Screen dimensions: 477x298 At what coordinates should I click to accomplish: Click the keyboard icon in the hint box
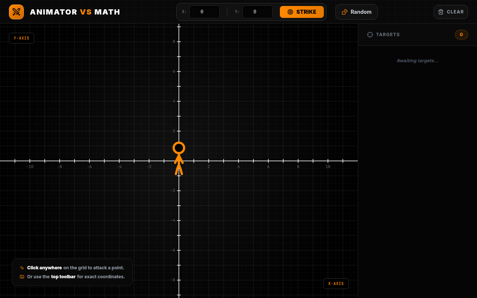(x=22, y=277)
